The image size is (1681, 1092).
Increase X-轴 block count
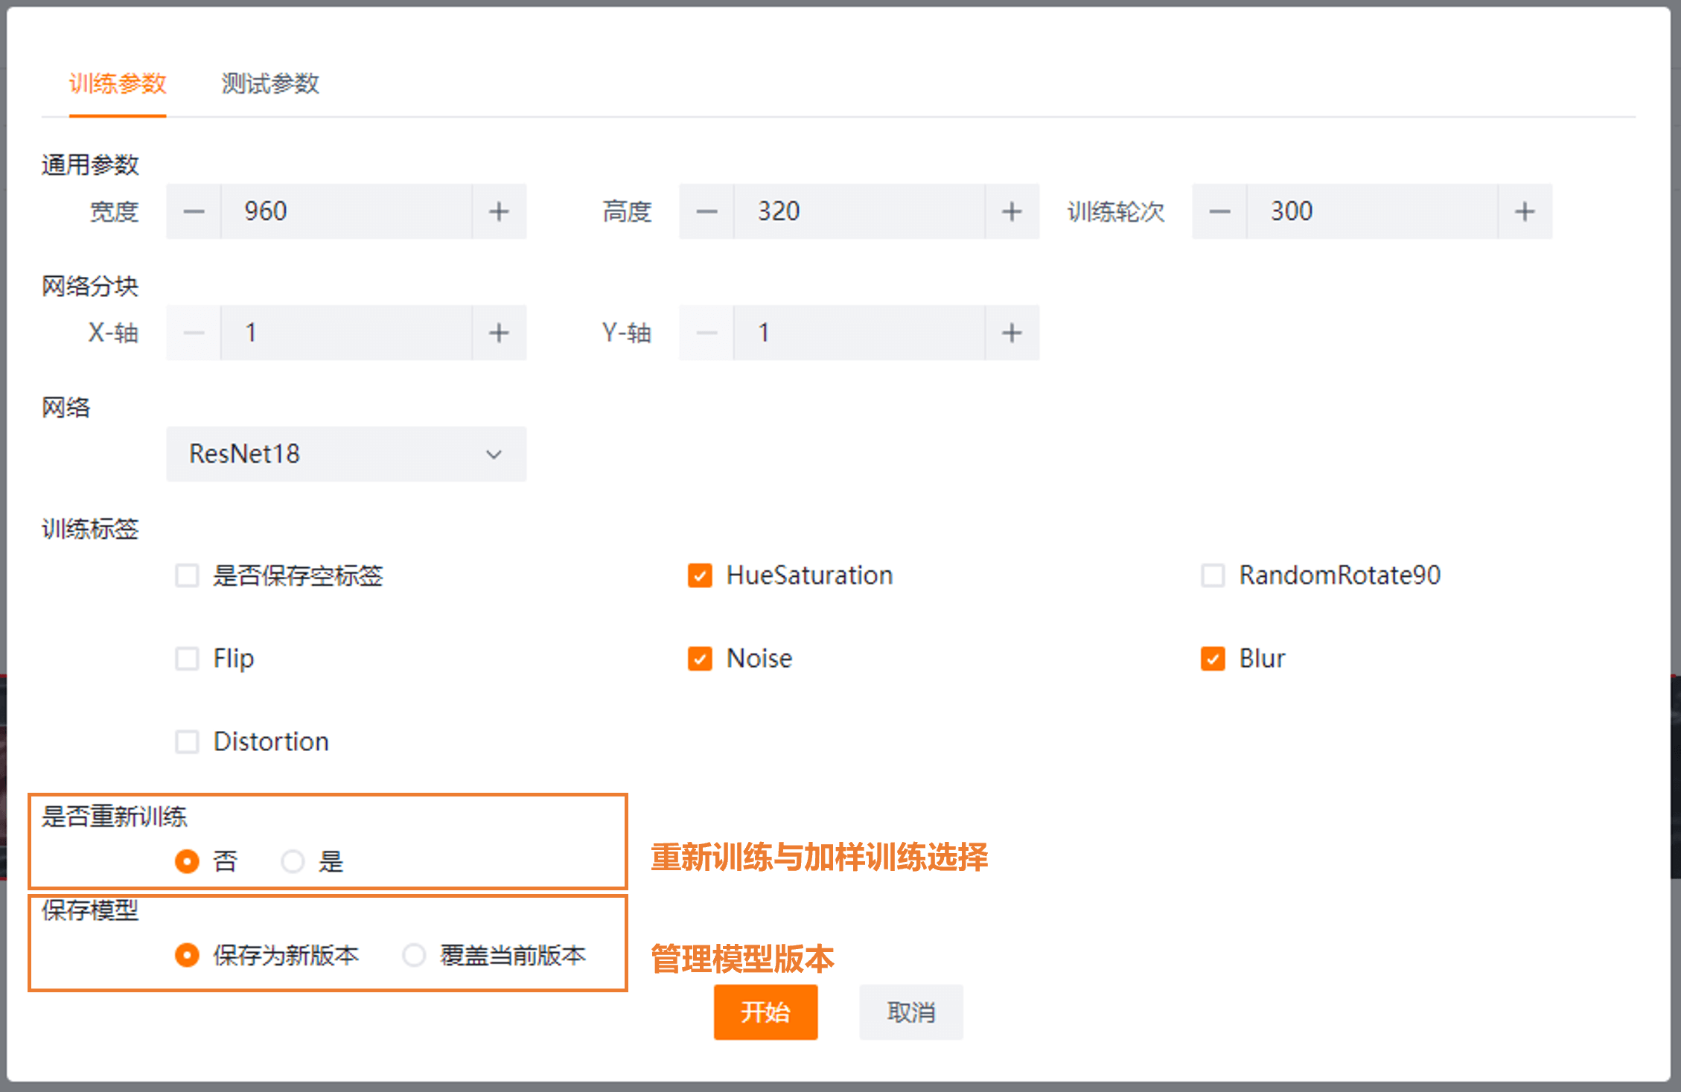[499, 333]
